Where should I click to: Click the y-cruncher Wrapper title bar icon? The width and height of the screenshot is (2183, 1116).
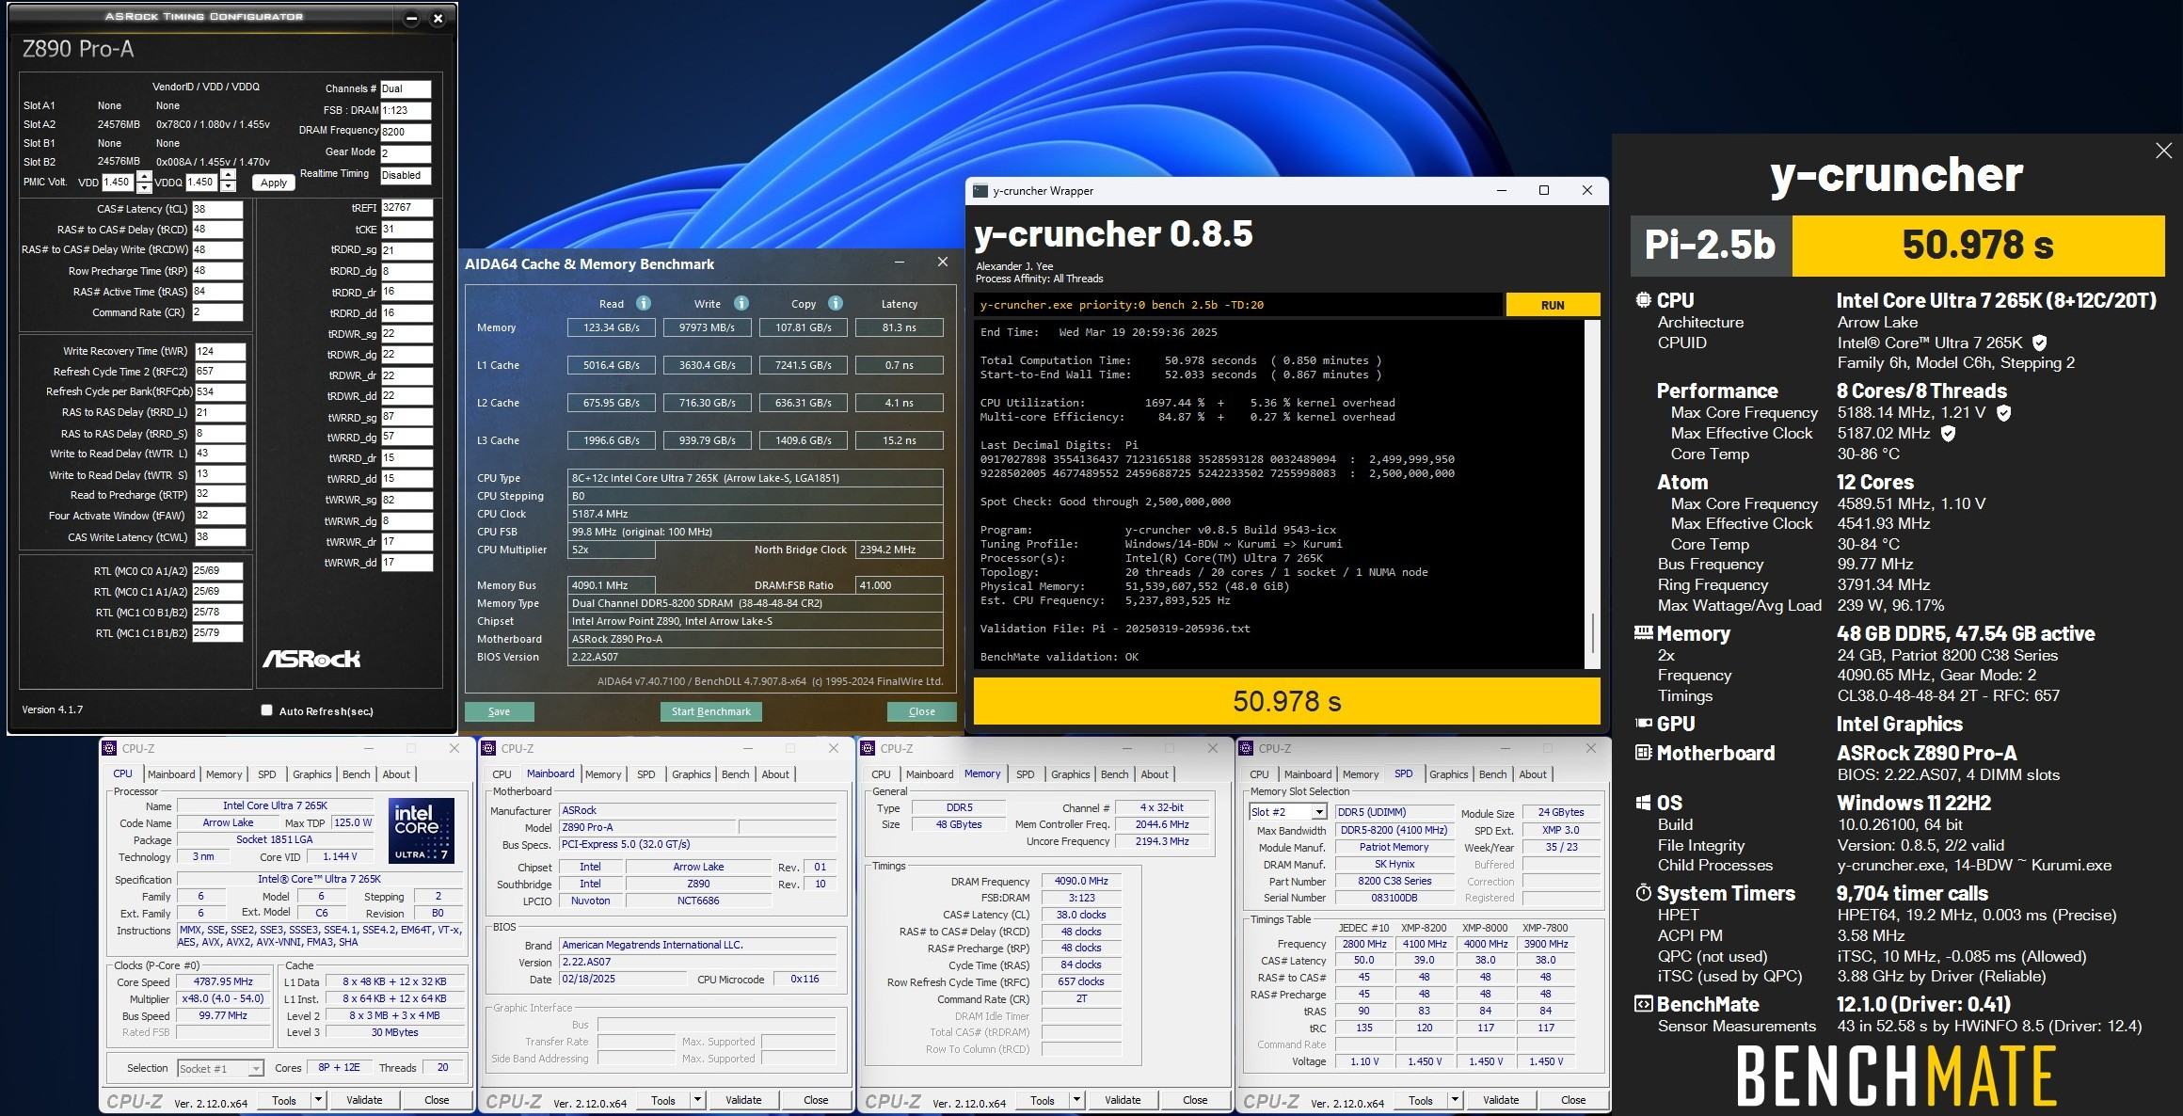point(980,191)
